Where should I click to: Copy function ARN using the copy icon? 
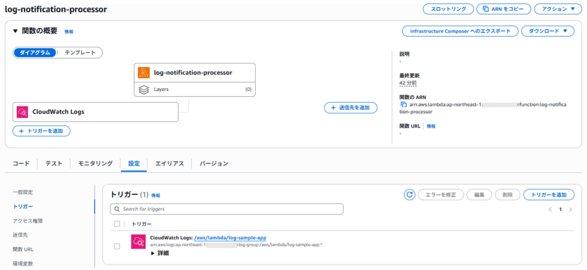[404, 105]
